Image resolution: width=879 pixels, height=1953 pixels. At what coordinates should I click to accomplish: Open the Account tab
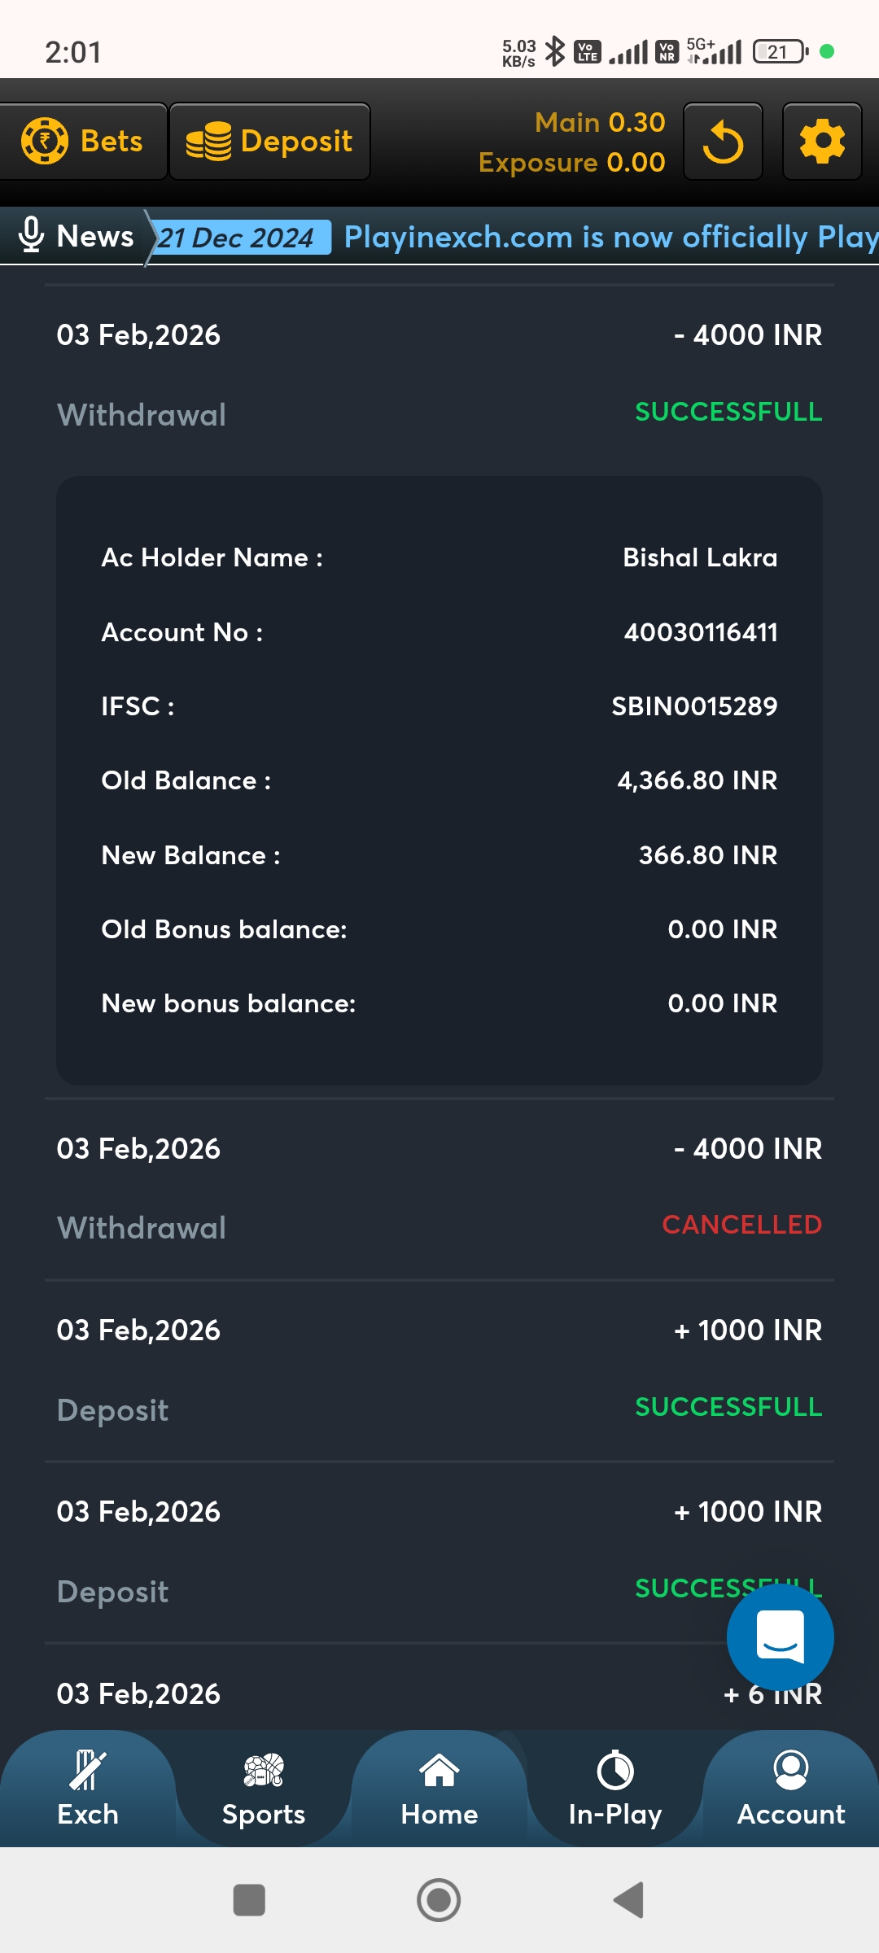791,1789
